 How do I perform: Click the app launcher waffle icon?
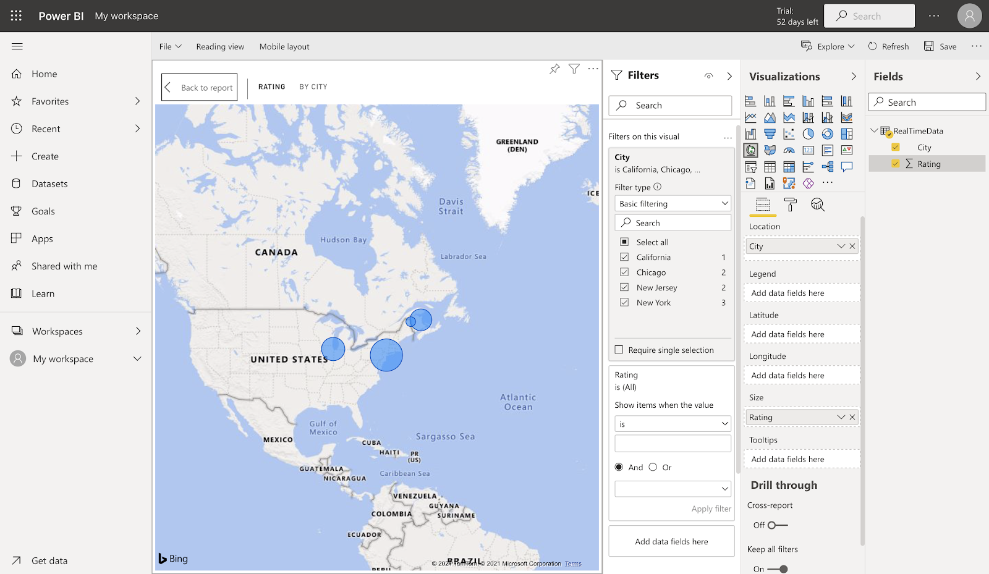coord(16,16)
